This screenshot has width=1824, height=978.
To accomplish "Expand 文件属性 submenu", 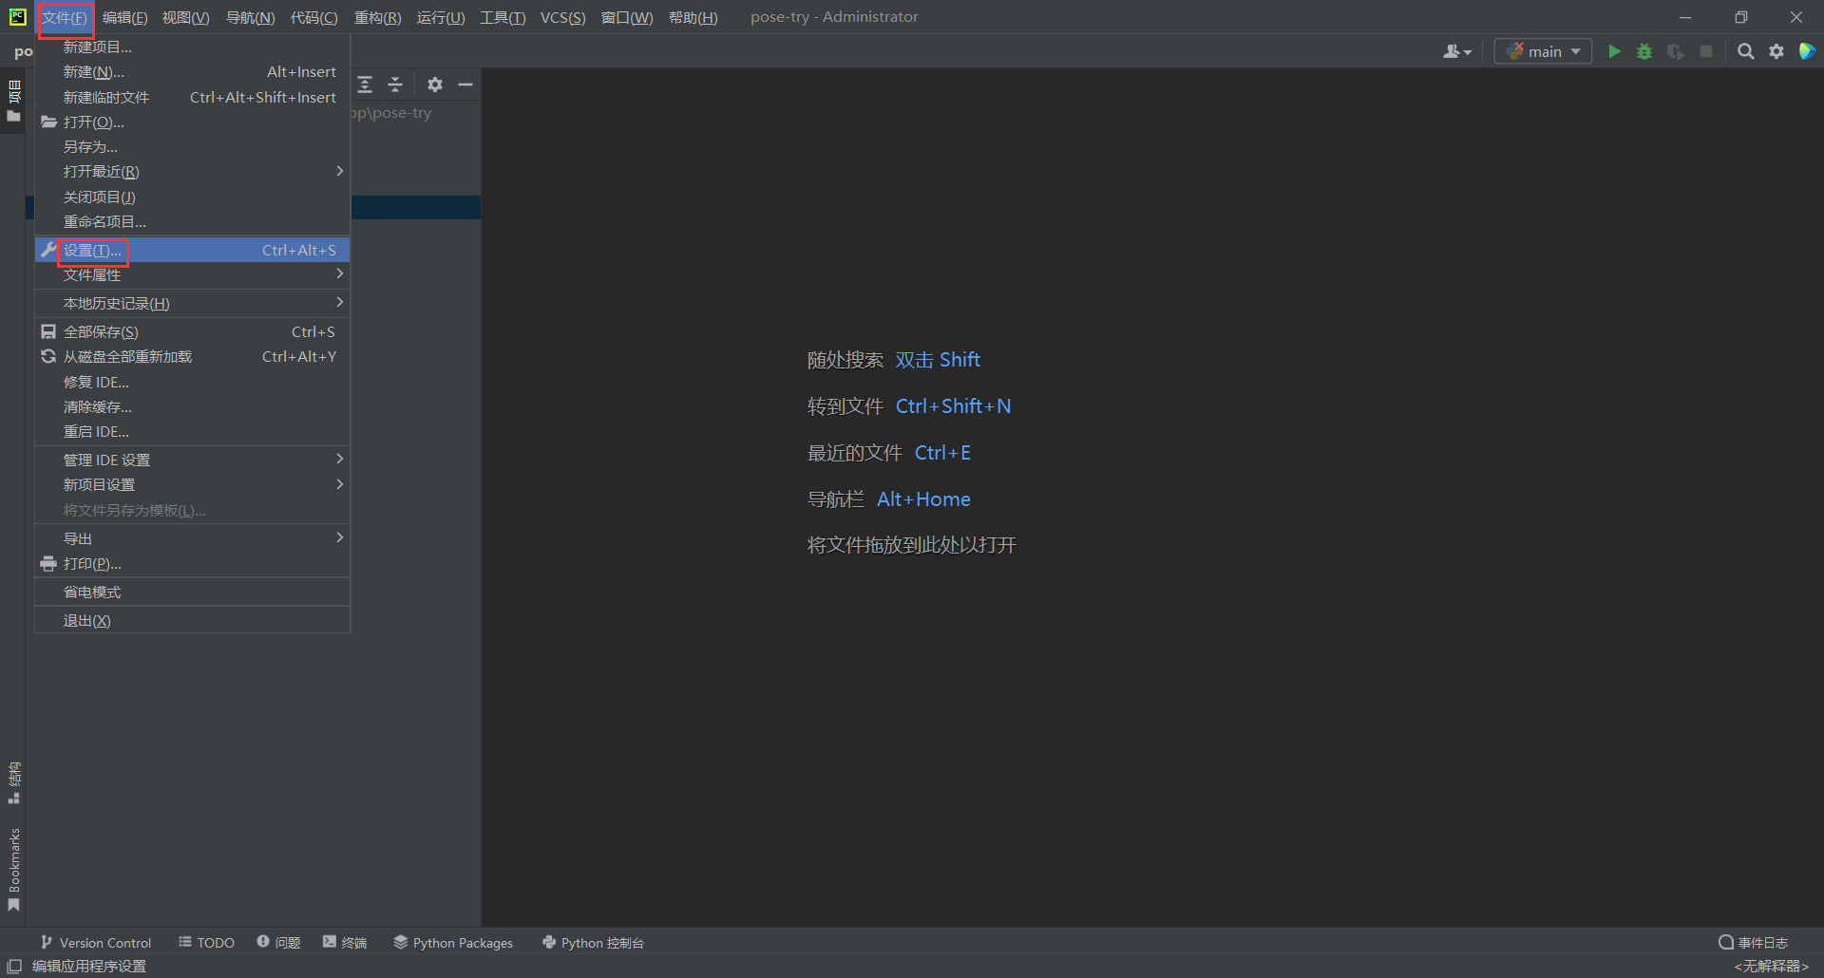I will pyautogui.click(x=193, y=274).
